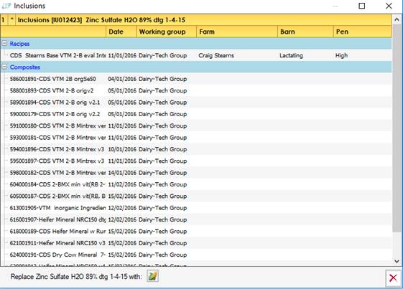Select 616001907-Heifer Mineral NRC150 row
403x289 pixels.
pyautogui.click(x=197, y=219)
